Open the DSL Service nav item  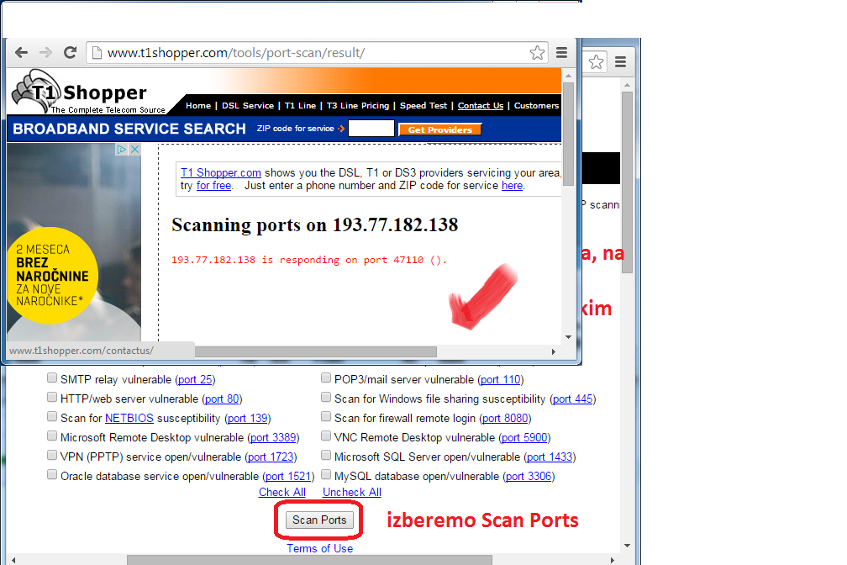pyautogui.click(x=247, y=105)
